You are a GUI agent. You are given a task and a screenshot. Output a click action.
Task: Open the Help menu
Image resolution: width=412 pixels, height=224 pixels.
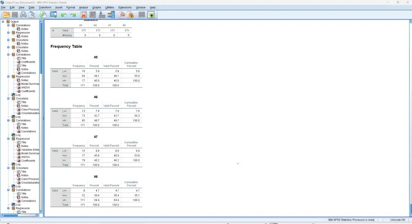[153, 7]
